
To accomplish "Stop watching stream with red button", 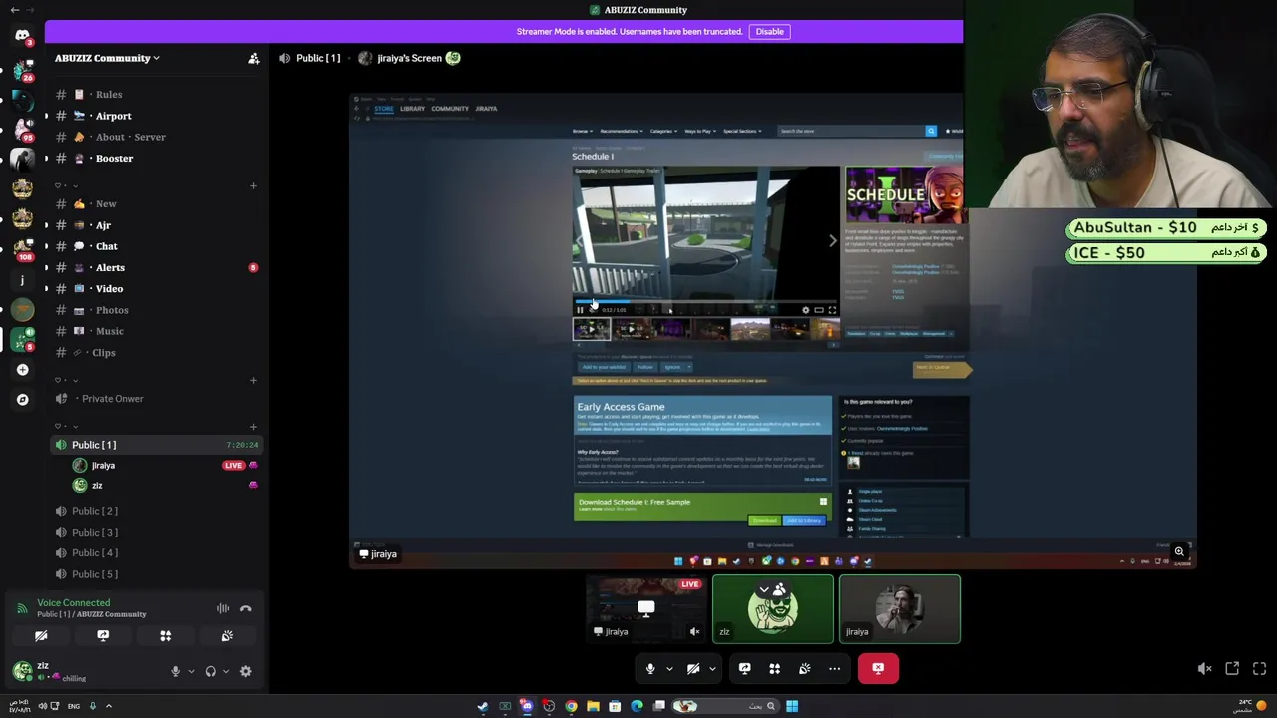I will point(878,668).
